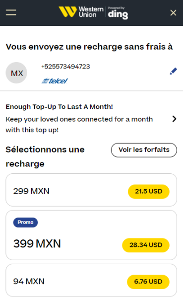Choose the 6.76 USD price badge

coord(148,282)
